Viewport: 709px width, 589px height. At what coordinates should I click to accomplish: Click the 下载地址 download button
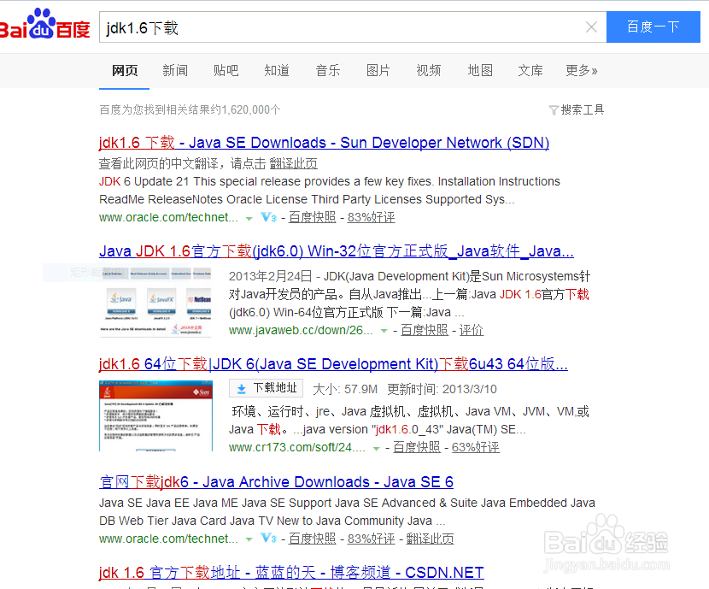click(266, 388)
